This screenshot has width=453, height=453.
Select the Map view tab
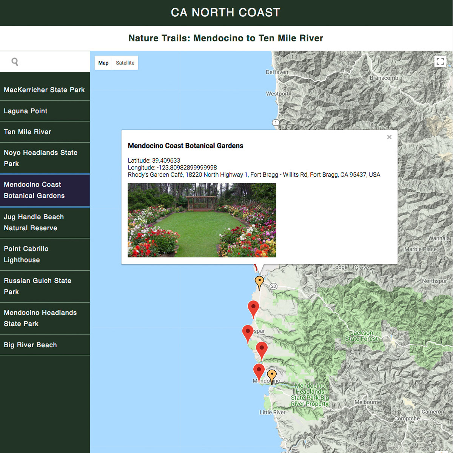click(x=103, y=63)
